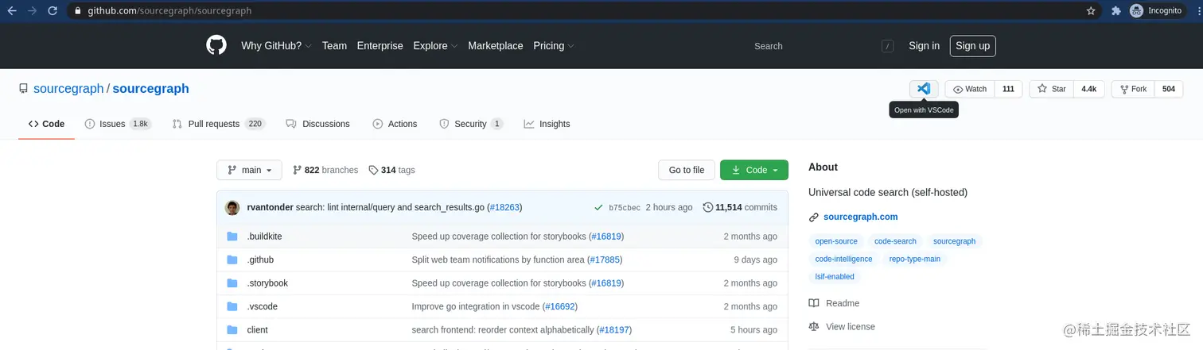Click the 504 forks count
This screenshot has width=1203, height=350.
pos(1168,89)
